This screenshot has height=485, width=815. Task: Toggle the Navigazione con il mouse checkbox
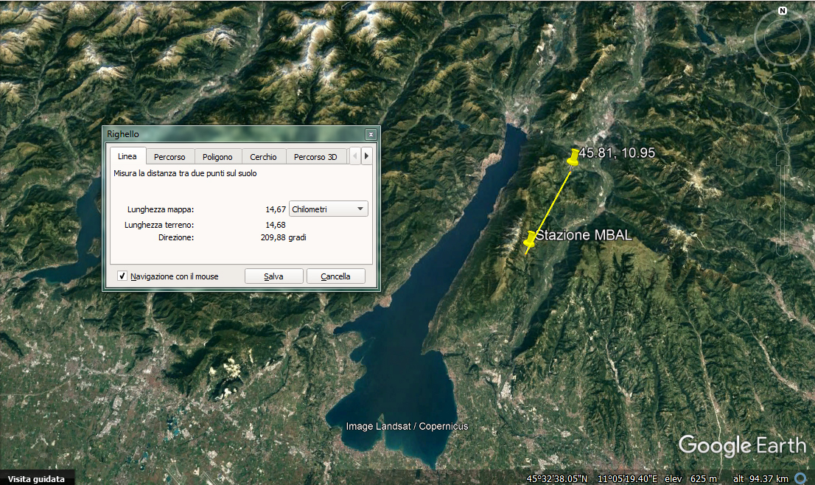[122, 276]
